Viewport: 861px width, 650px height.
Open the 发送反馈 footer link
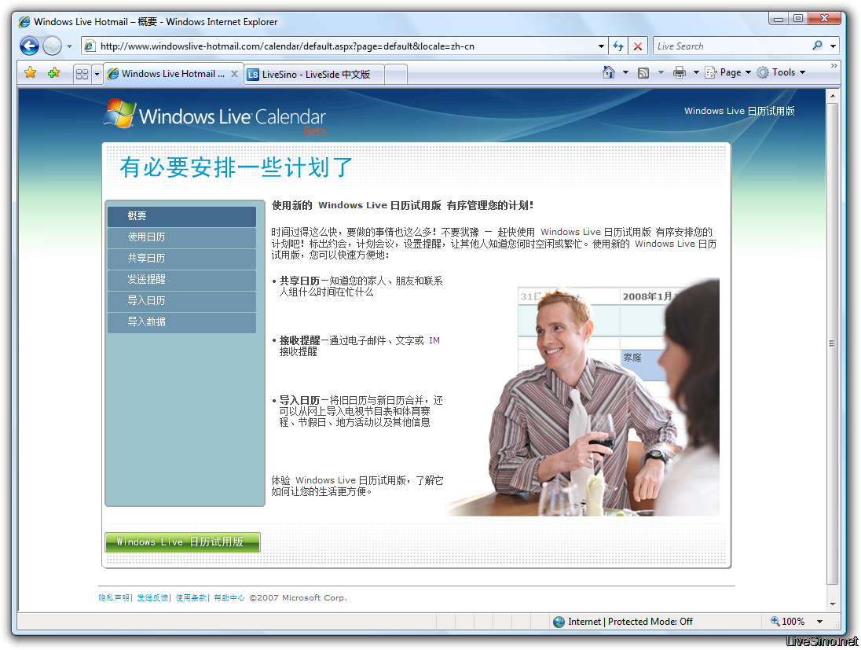(152, 598)
